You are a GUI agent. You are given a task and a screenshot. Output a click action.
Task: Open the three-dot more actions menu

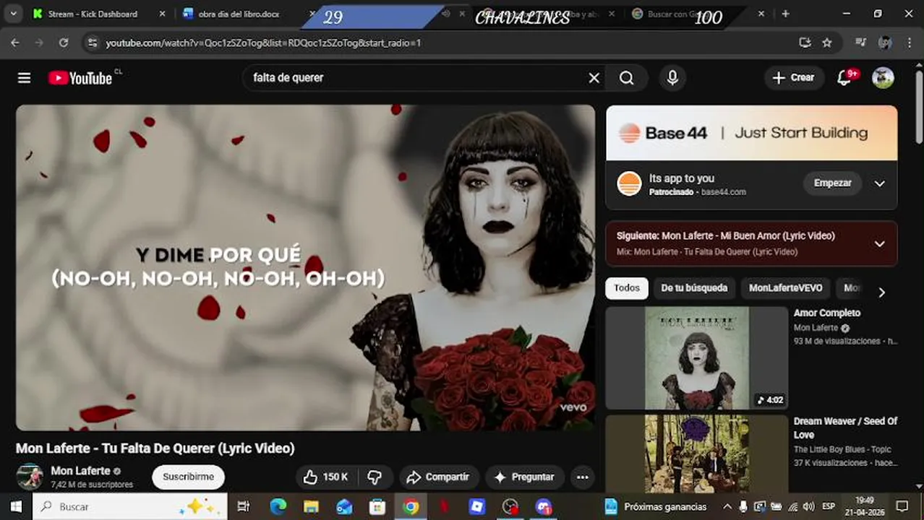(x=582, y=477)
